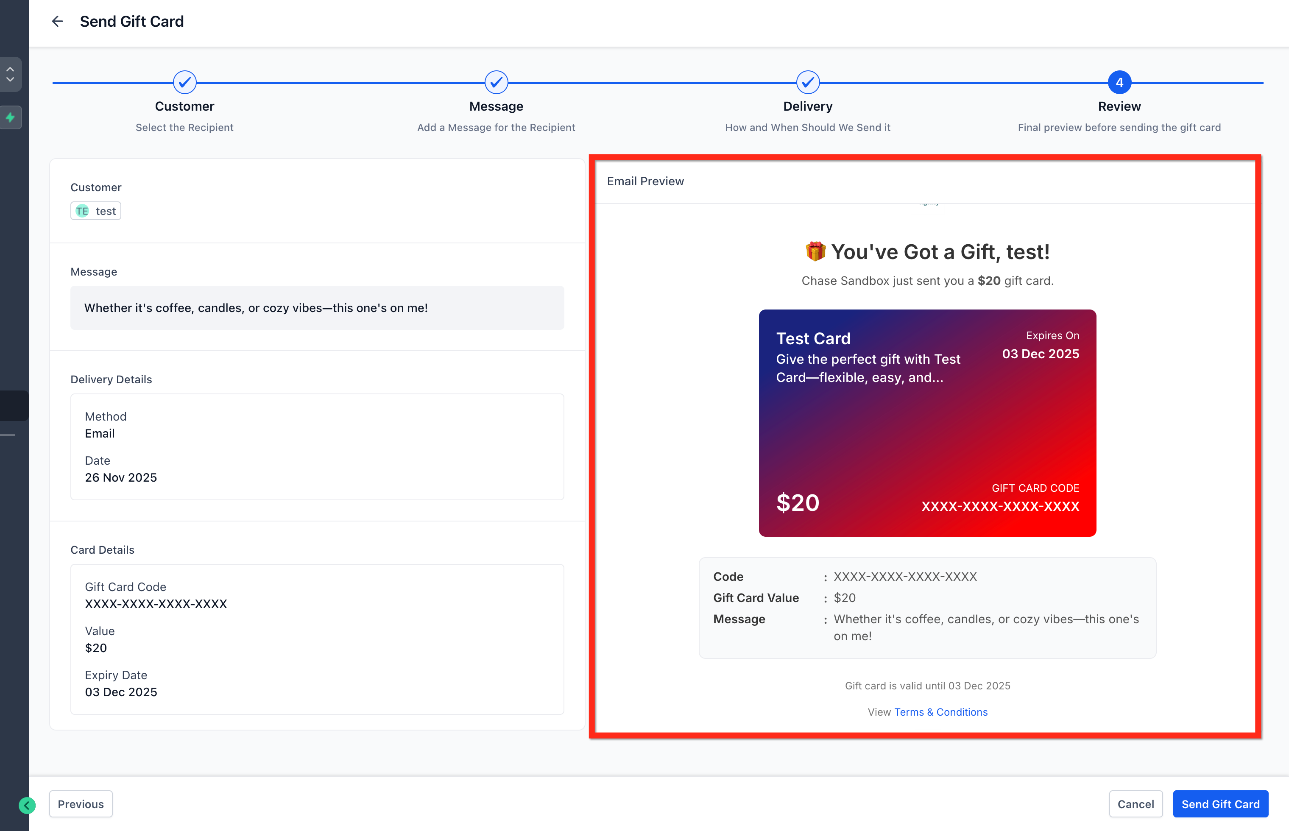This screenshot has height=831, width=1289.
Task: Select the Review step number 4 circle
Action: (1119, 83)
